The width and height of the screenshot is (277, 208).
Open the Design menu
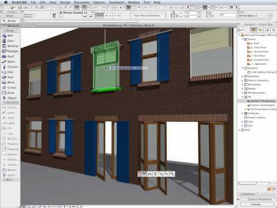(x=65, y=2)
